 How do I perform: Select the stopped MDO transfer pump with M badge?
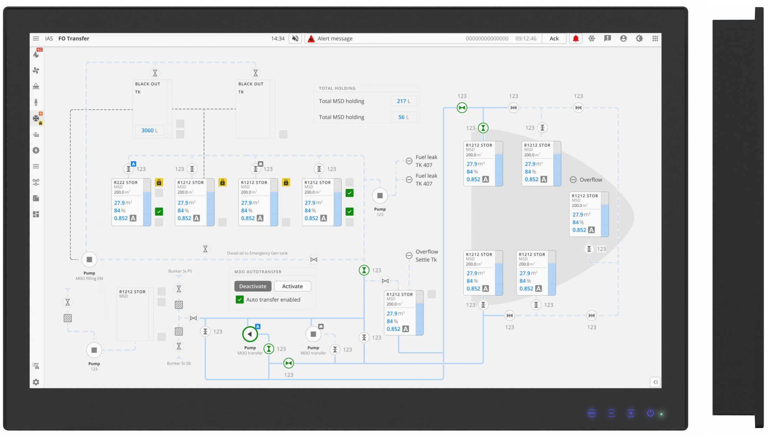point(313,334)
